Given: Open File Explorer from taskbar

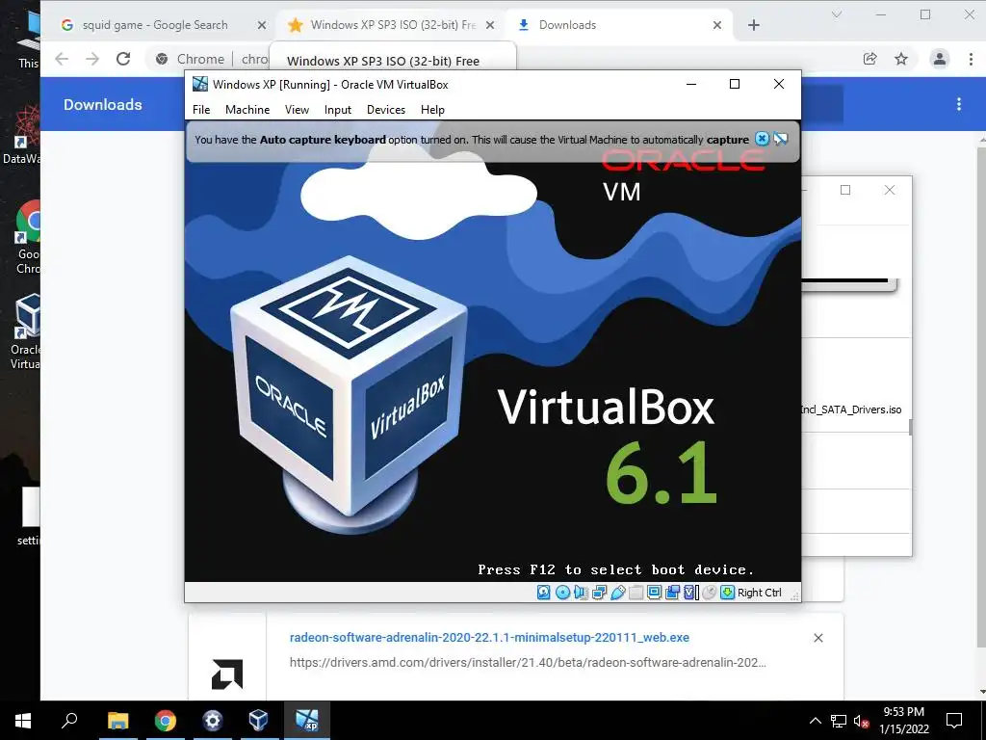Looking at the screenshot, I should click(117, 721).
